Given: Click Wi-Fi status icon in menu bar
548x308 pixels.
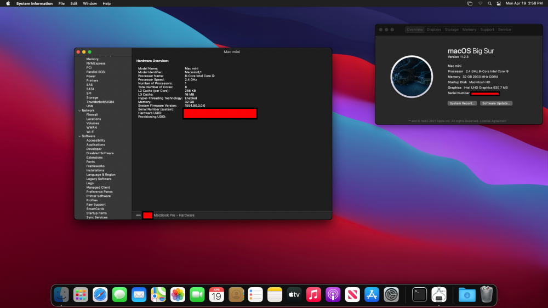Looking at the screenshot, I should coord(480,3).
